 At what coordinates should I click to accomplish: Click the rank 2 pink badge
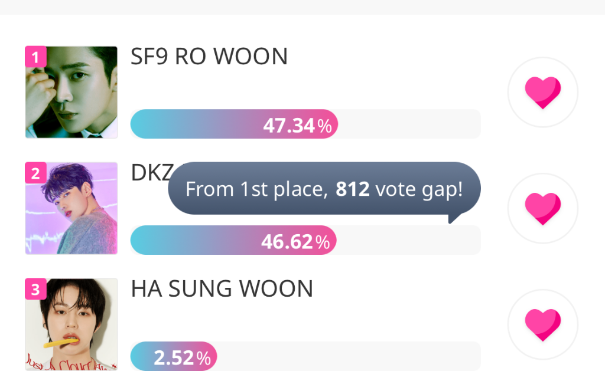(x=35, y=173)
